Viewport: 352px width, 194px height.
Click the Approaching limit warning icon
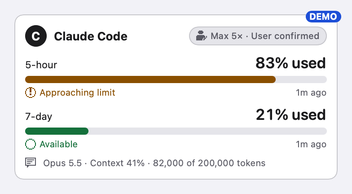[x=31, y=93]
